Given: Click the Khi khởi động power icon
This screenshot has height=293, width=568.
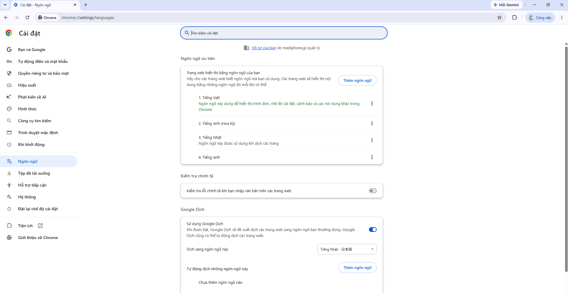Looking at the screenshot, I should 9,144.
